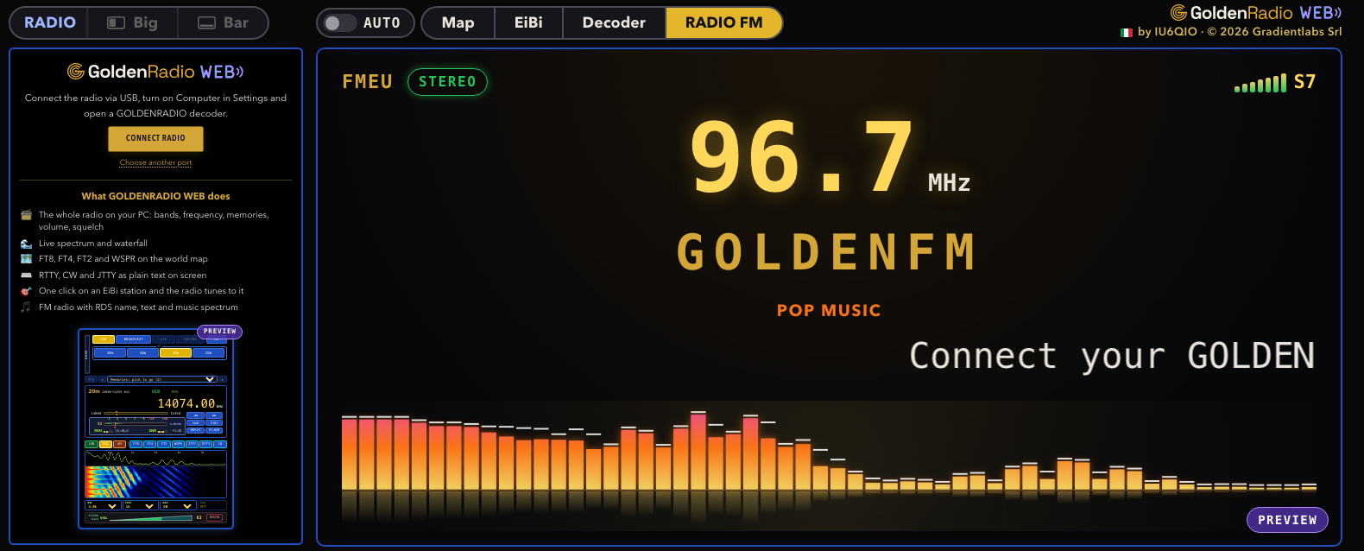
Task: Click the MHz unit label
Action: coord(949,182)
